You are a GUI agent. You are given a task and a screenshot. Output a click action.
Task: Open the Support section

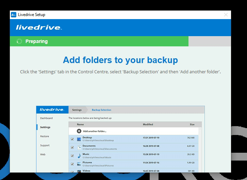point(45,146)
